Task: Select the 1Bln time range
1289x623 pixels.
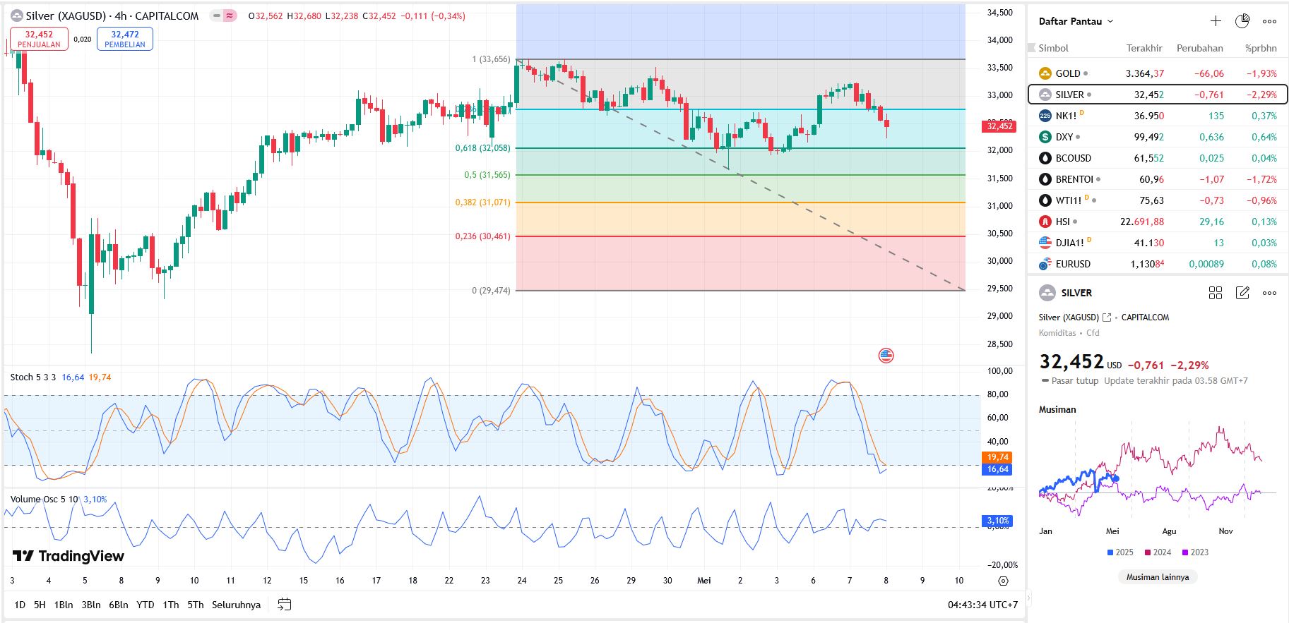Action: tap(64, 605)
